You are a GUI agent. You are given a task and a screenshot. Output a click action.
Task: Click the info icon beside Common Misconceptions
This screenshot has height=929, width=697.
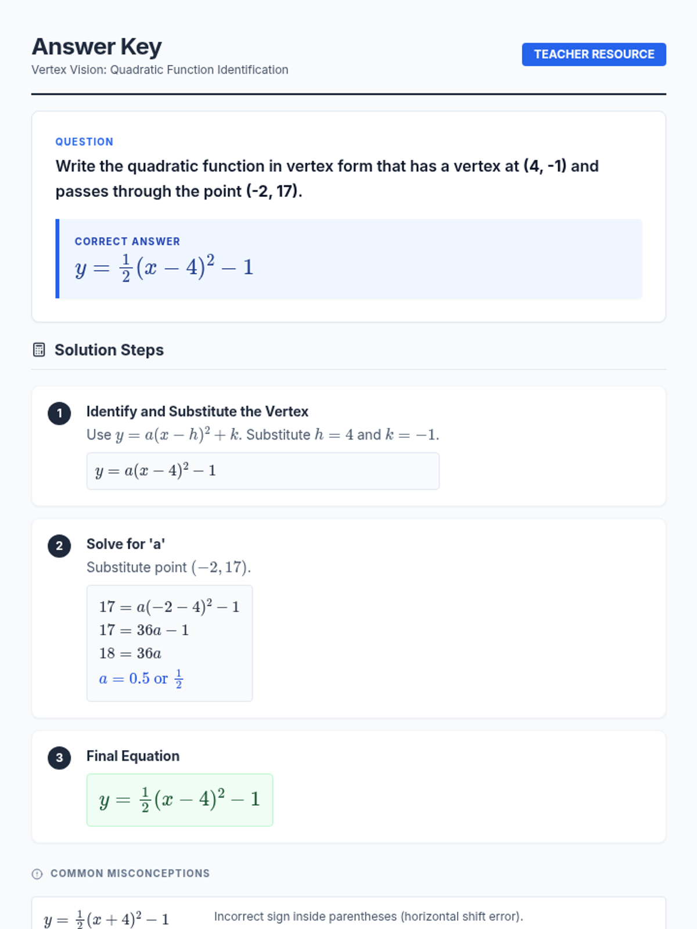(x=37, y=874)
